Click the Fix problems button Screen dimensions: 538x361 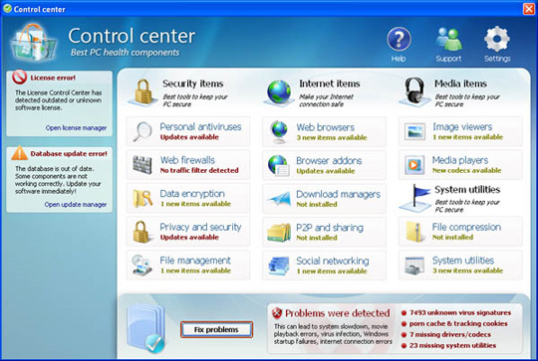pyautogui.click(x=216, y=329)
